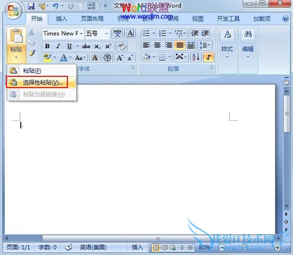The height and width of the screenshot is (255, 293).
Task: Expand borders dropdown arrow
Action: point(169,57)
